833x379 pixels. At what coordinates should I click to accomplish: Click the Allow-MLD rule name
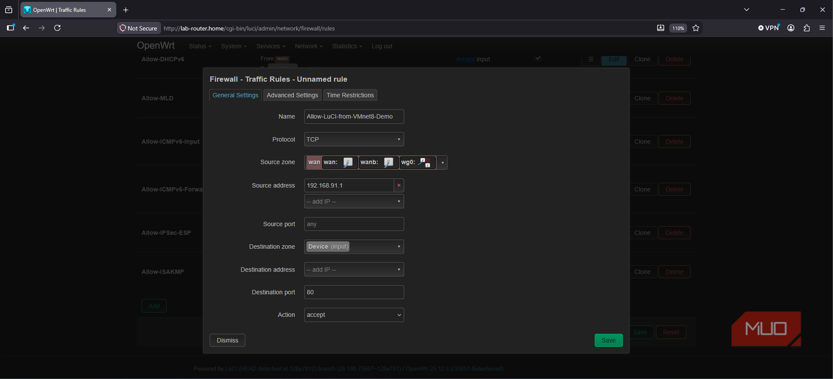pyautogui.click(x=158, y=98)
